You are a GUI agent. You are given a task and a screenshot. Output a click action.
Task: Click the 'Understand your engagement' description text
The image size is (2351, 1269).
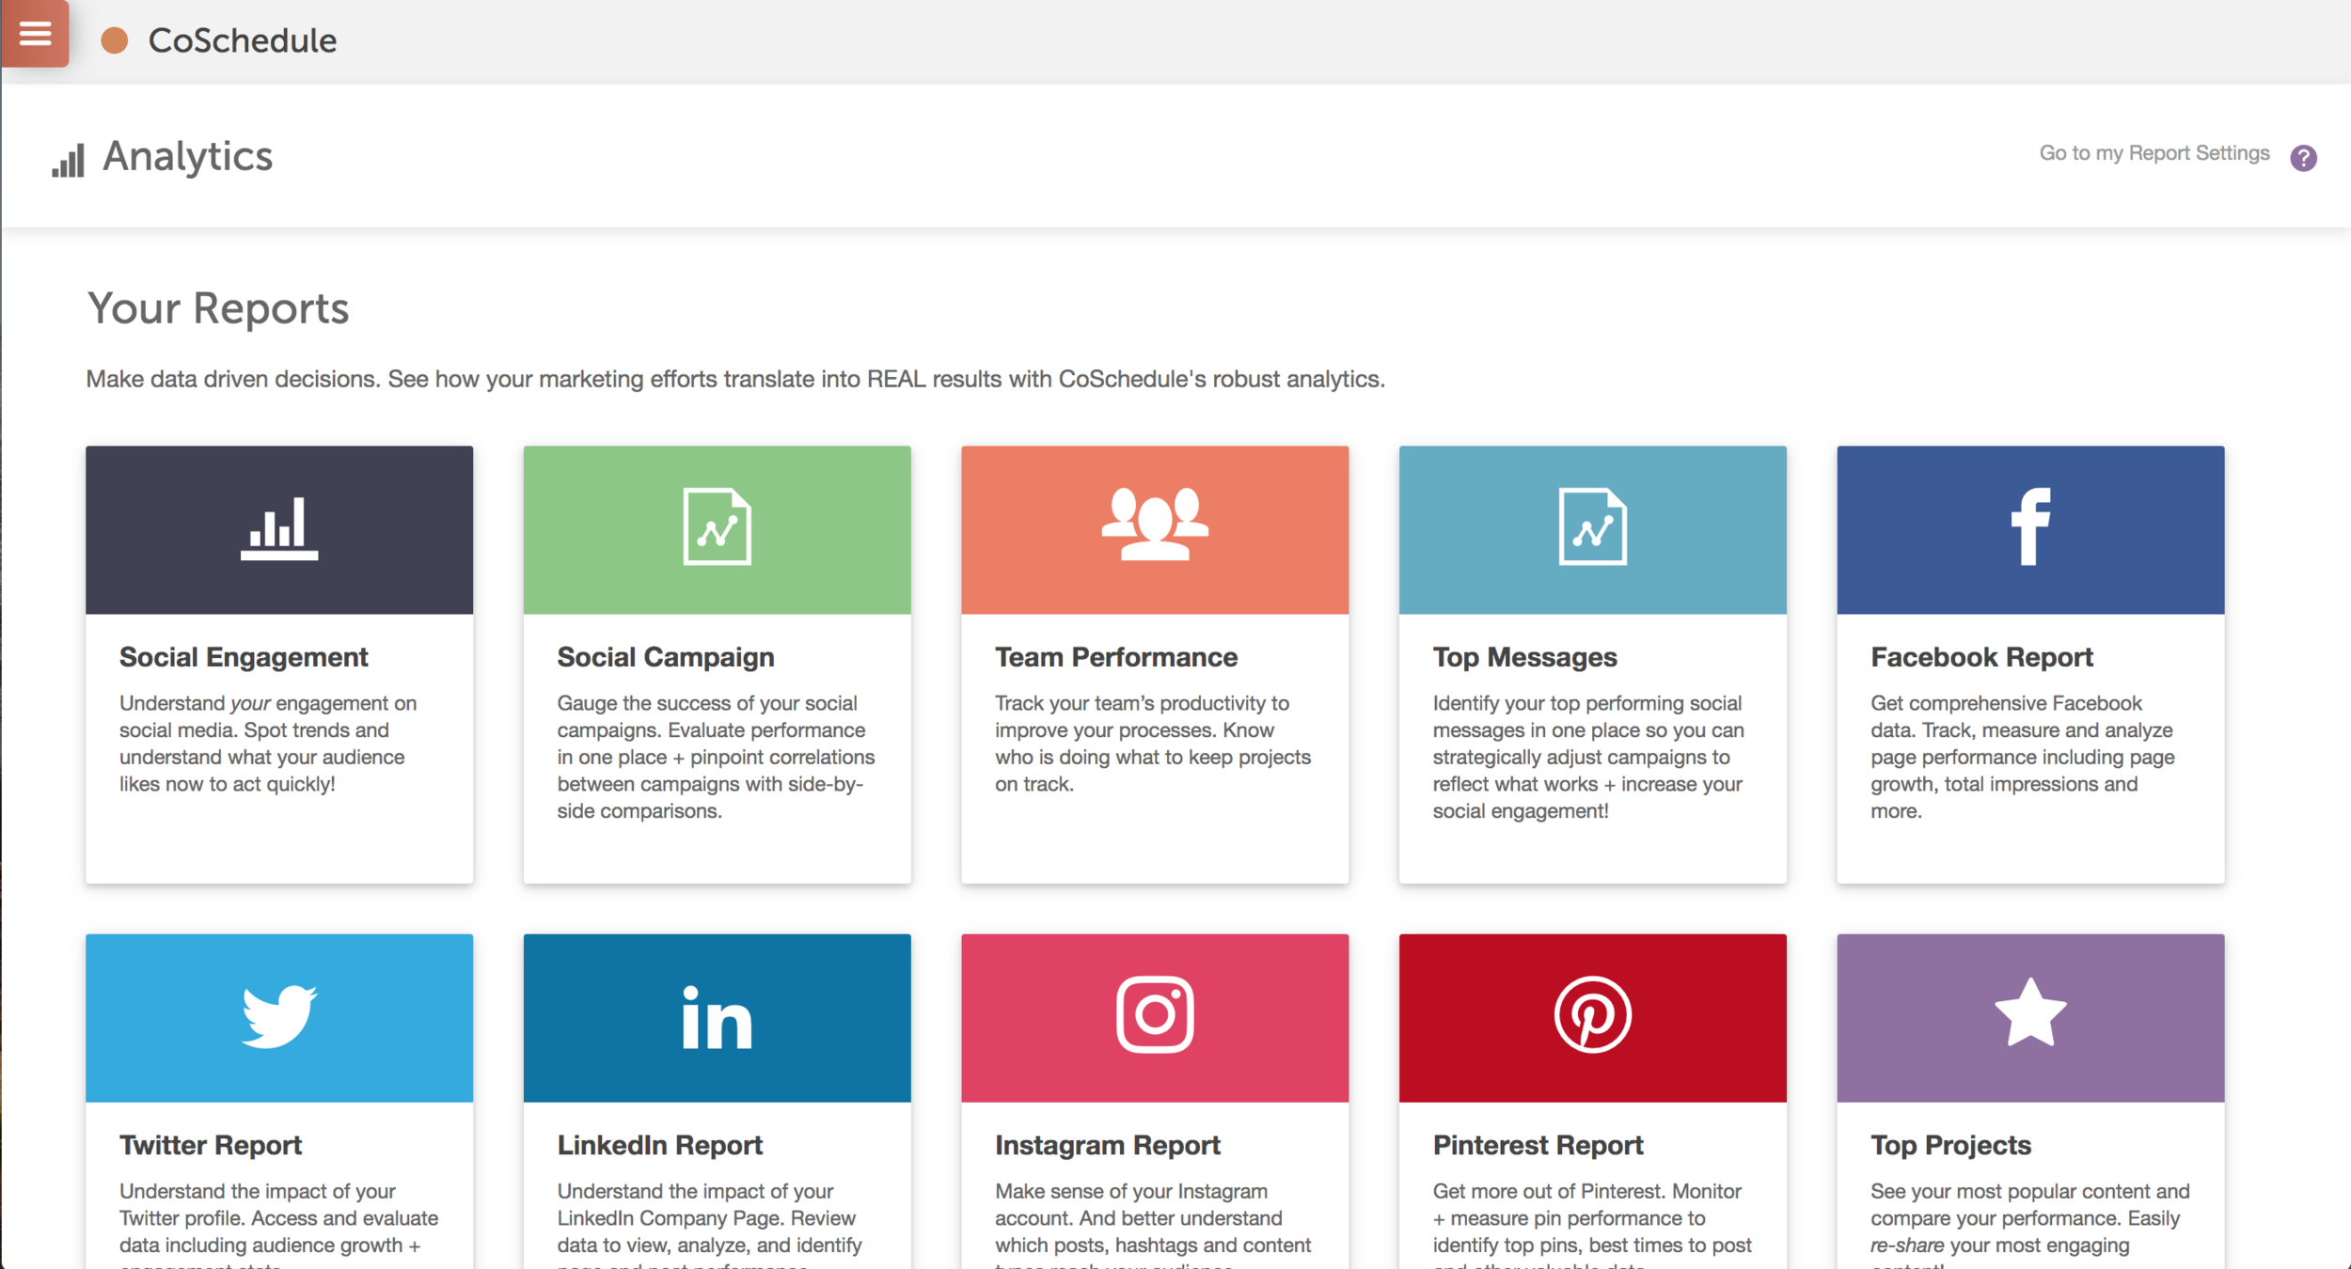click(268, 744)
